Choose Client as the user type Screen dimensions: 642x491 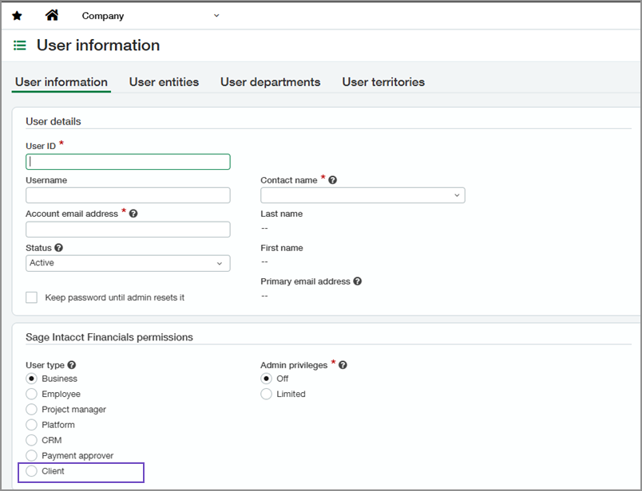click(32, 471)
